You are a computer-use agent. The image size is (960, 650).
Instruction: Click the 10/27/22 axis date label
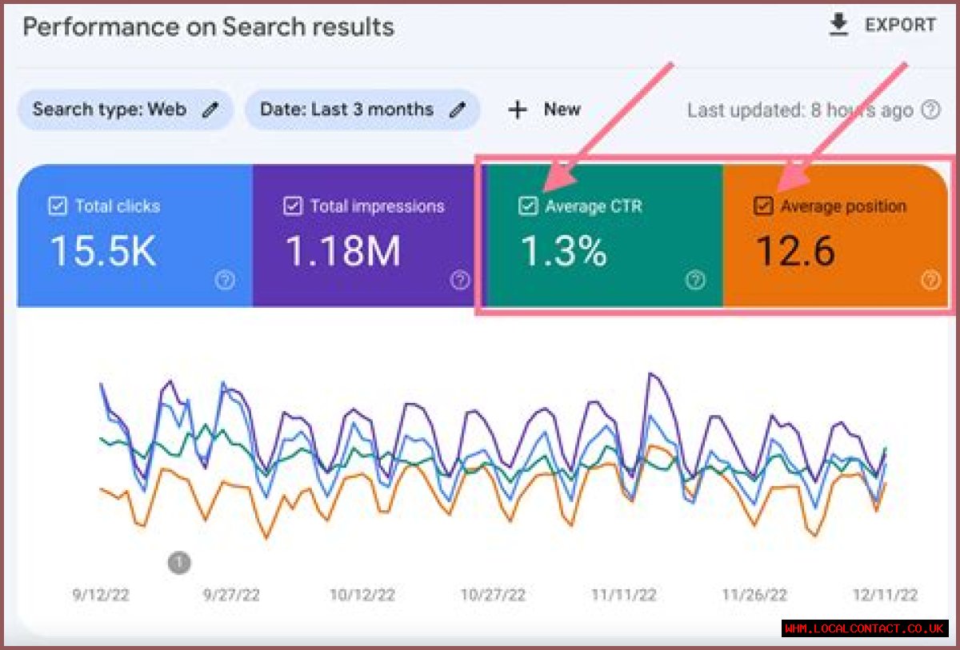[493, 596]
